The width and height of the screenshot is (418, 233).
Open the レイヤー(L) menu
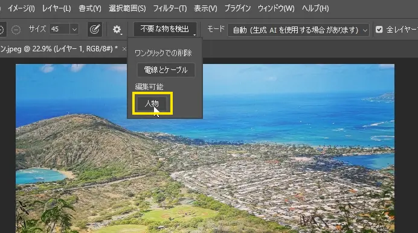[57, 8]
